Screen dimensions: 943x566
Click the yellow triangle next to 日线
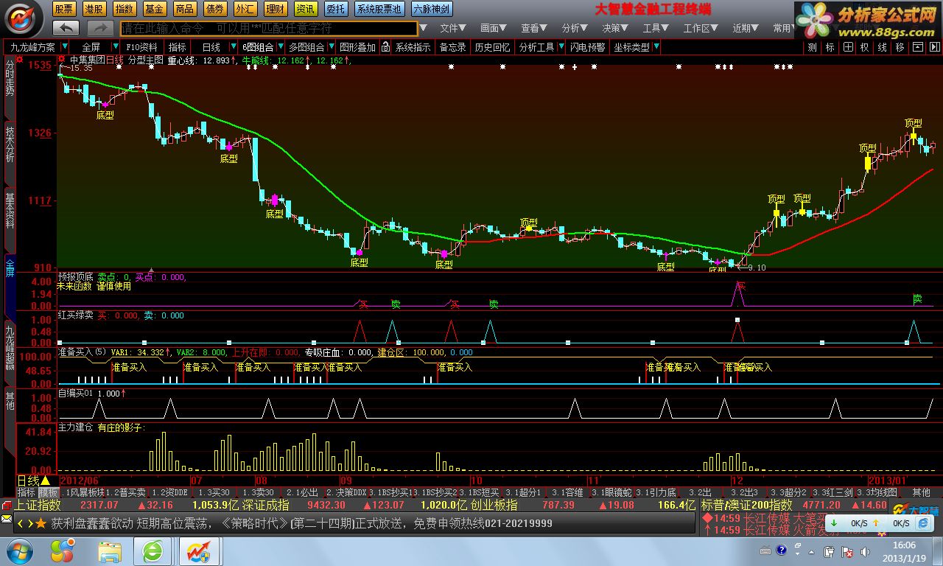click(x=45, y=481)
